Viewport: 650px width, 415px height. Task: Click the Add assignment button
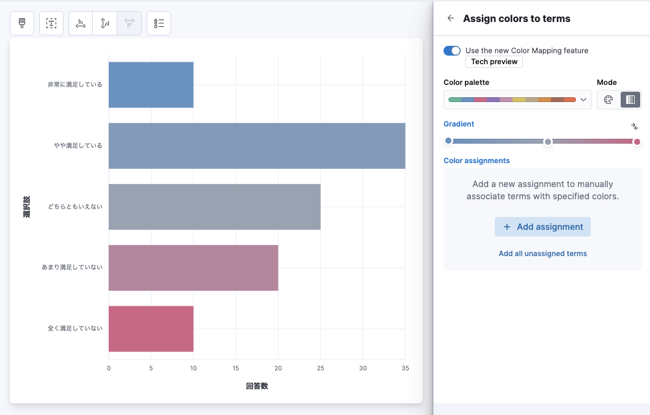point(542,227)
